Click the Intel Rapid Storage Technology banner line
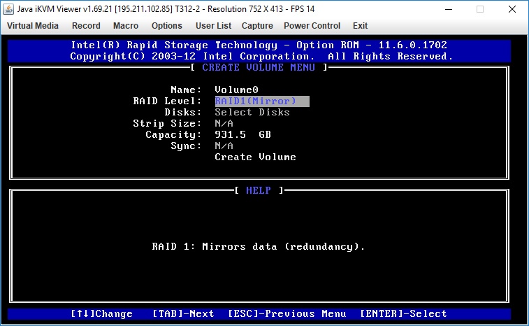Viewport: 529px width, 326px height. [259, 45]
